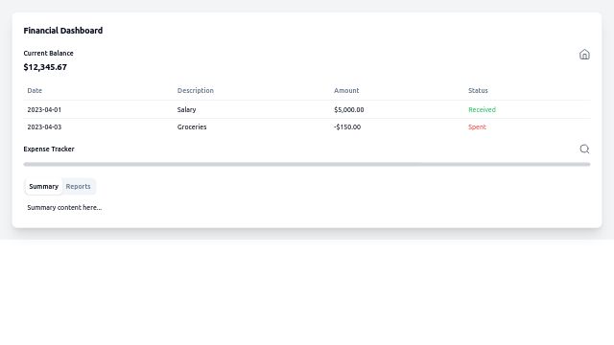The height and width of the screenshot is (345, 614).
Task: Click the red Spent status label
Action: click(x=477, y=126)
